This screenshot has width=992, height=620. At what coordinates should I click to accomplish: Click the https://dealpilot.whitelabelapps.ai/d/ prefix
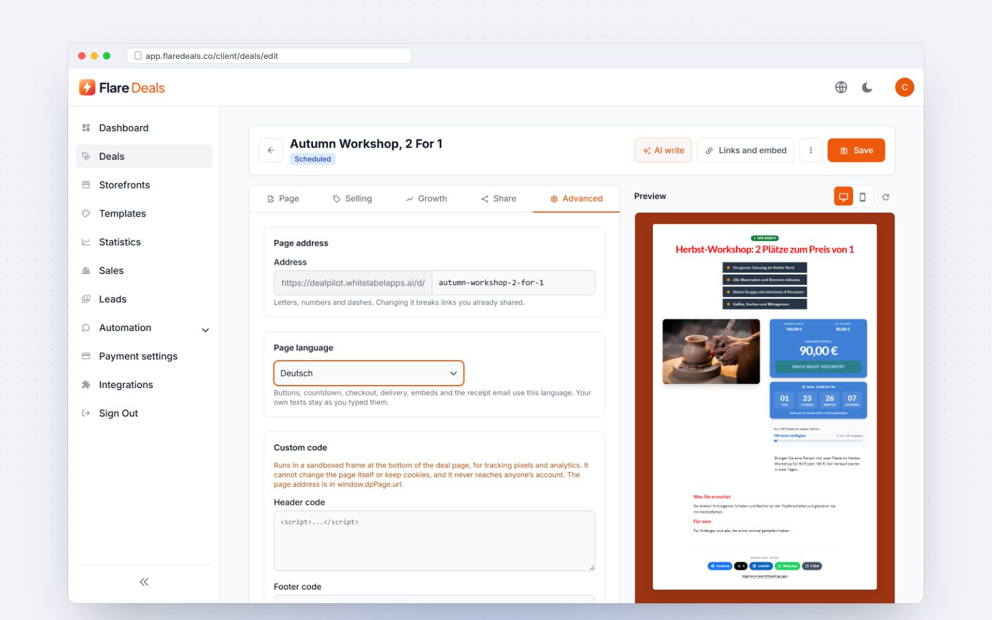coord(353,283)
